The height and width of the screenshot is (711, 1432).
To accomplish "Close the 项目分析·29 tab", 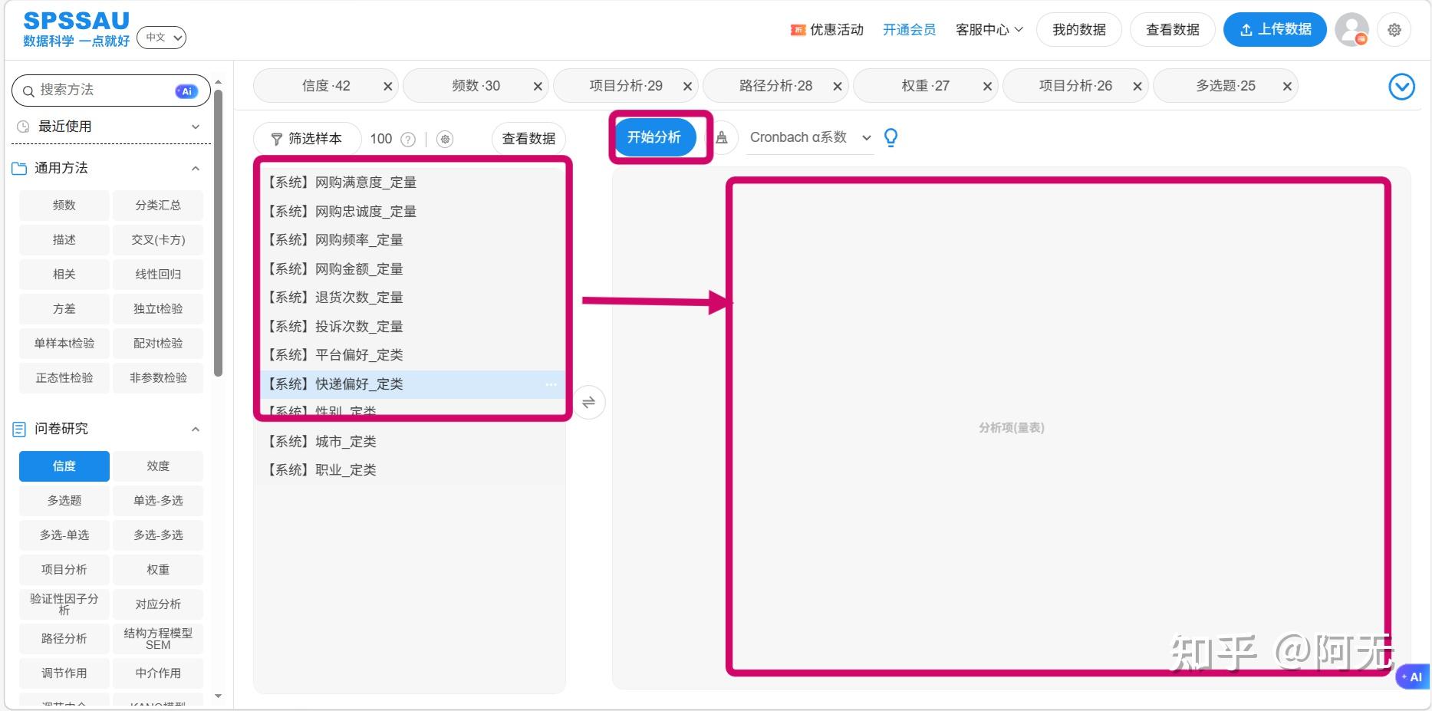I will tap(688, 87).
